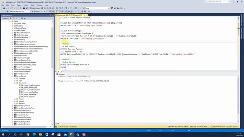Select the CK_Person_EmailPromotion constraint
Image resolution: width=244 pixels, height=137 pixels.
(x=30, y=85)
